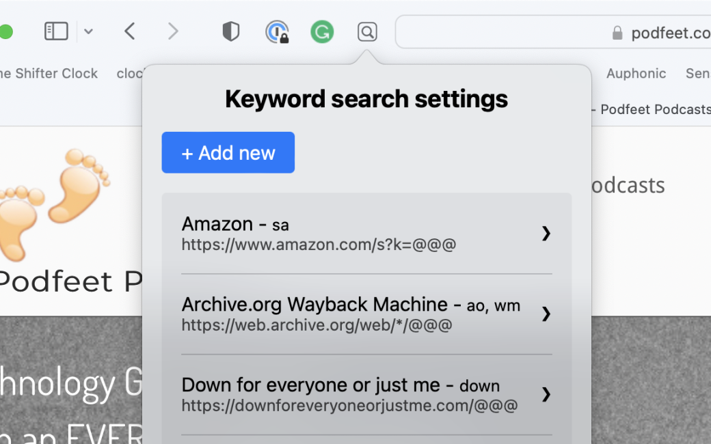Expand the Archive.org Wayback Machine entry

(x=546, y=314)
